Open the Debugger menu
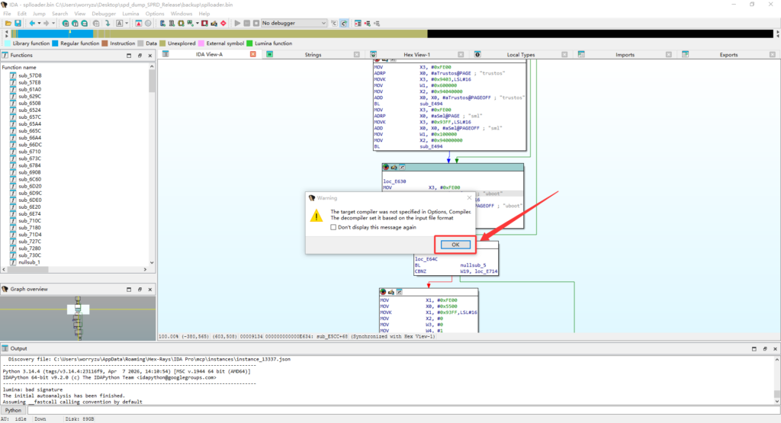 [104, 14]
